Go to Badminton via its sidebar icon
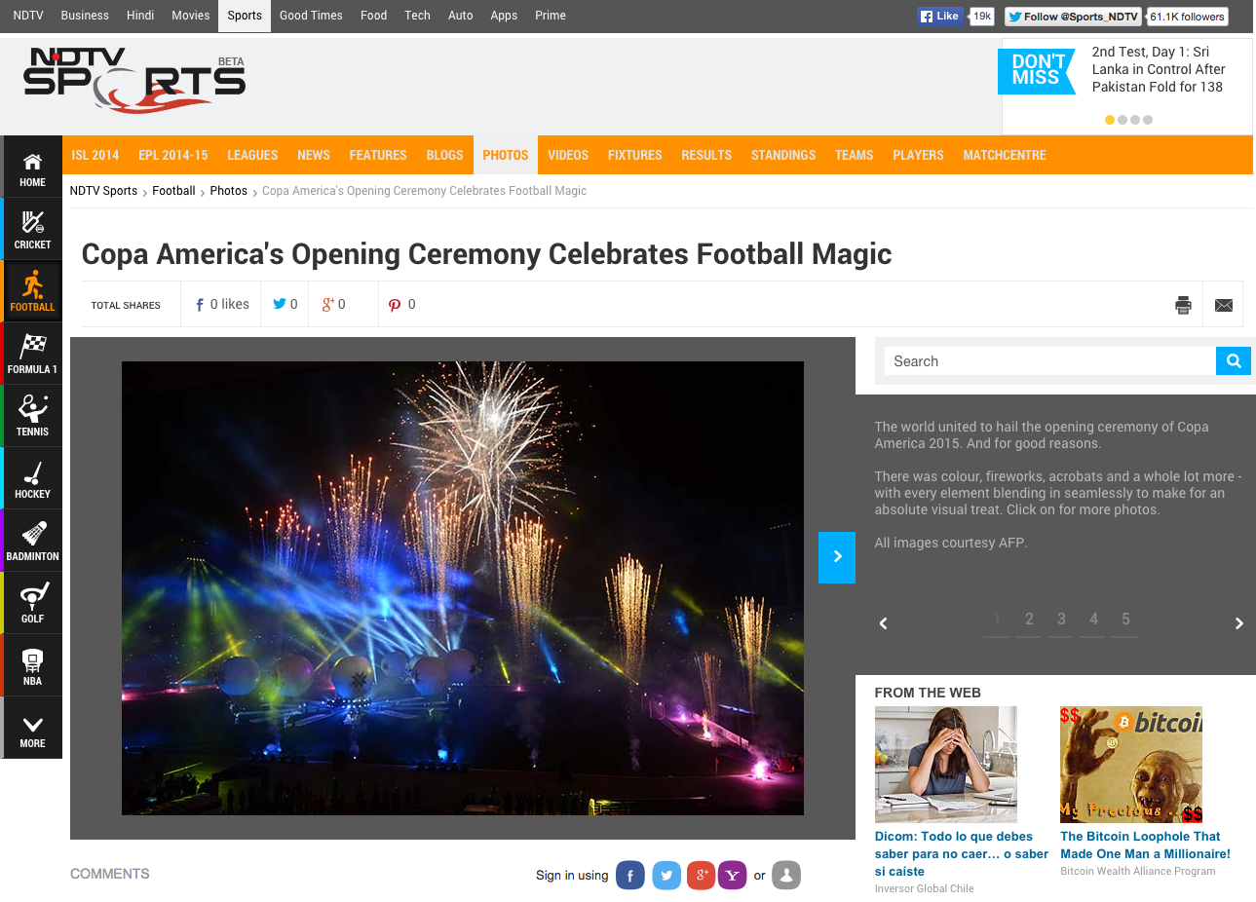Viewport: 1256px width, 902px height. point(32,541)
